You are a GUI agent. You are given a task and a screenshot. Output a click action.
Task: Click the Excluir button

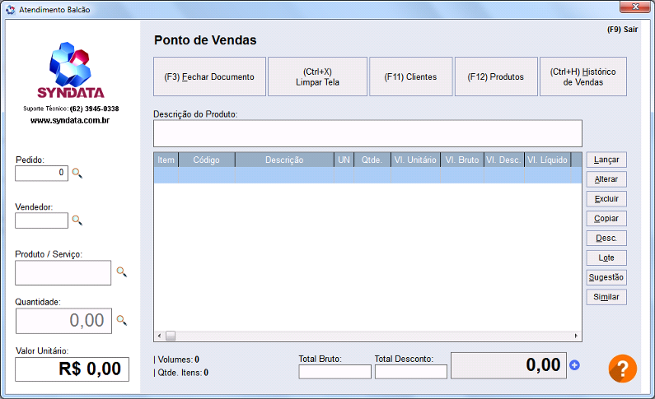(606, 199)
